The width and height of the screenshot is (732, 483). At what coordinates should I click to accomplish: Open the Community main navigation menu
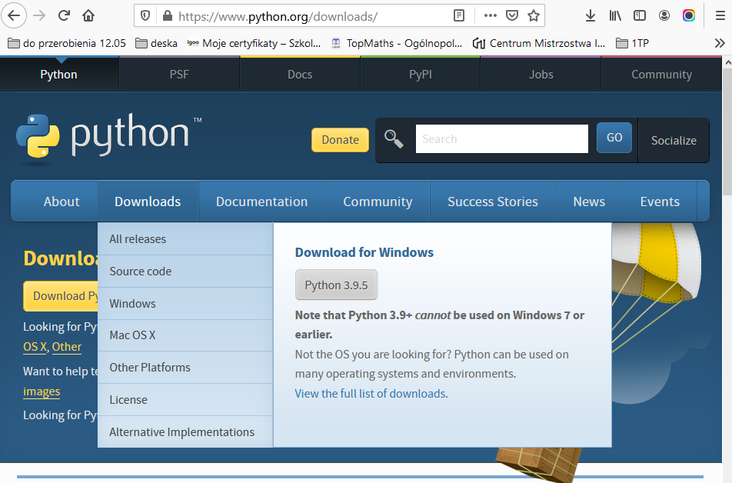[378, 202]
